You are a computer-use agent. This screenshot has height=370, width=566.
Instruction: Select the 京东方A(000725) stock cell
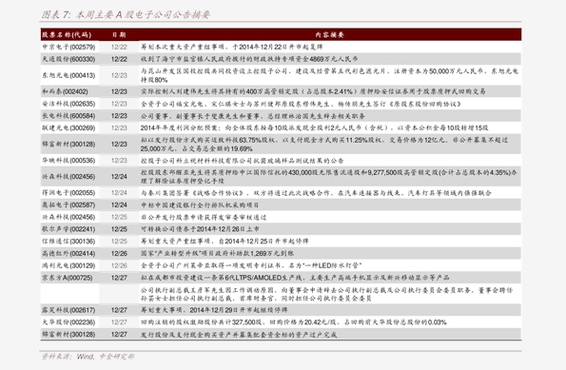click(68, 278)
